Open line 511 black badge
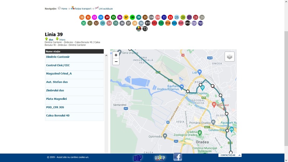Viewport: 288px width, 162px height. coord(148,23)
